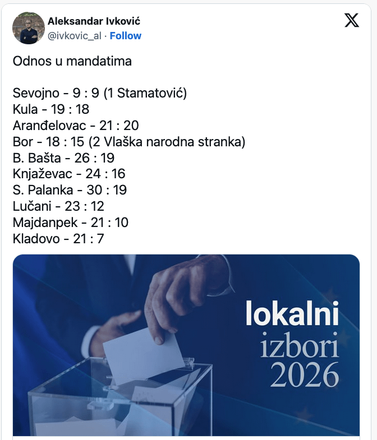This screenshot has height=440, width=377.
Task: Click the Majdanpek 21 : 10 line
Action: [71, 223]
